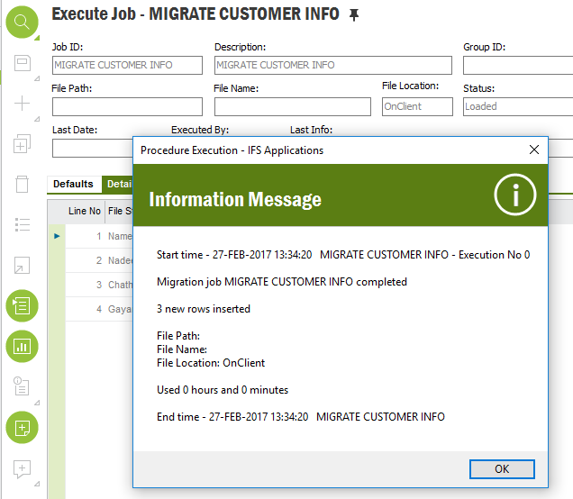The image size is (573, 499).
Task: Click the pin icon beside page title
Action: pyautogui.click(x=354, y=15)
